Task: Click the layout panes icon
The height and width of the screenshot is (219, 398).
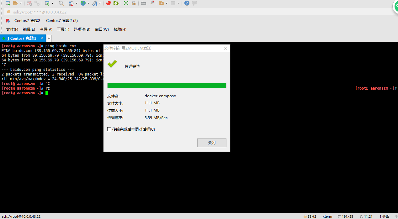Action: (173, 3)
